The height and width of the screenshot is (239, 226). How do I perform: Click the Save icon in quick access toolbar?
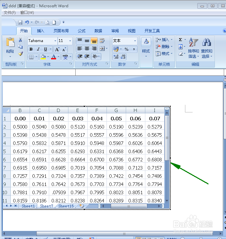coord(20,22)
